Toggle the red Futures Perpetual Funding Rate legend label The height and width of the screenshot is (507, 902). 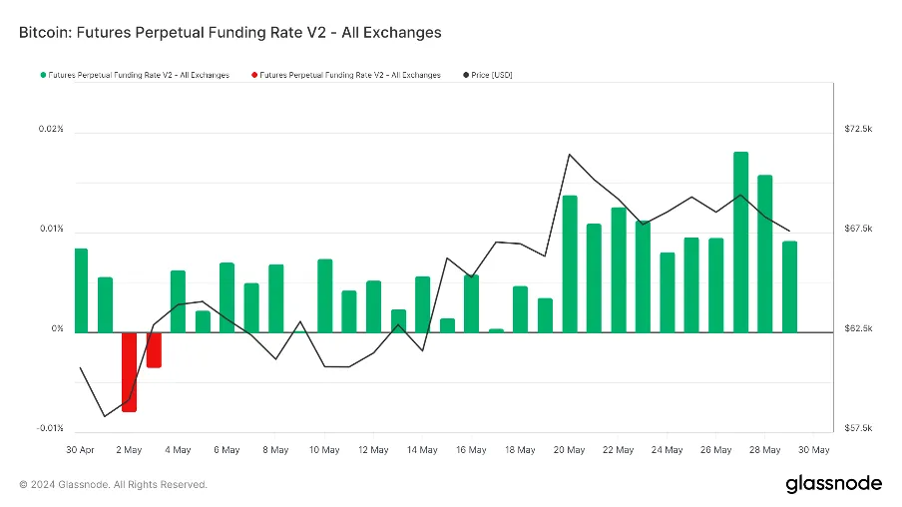tap(350, 75)
